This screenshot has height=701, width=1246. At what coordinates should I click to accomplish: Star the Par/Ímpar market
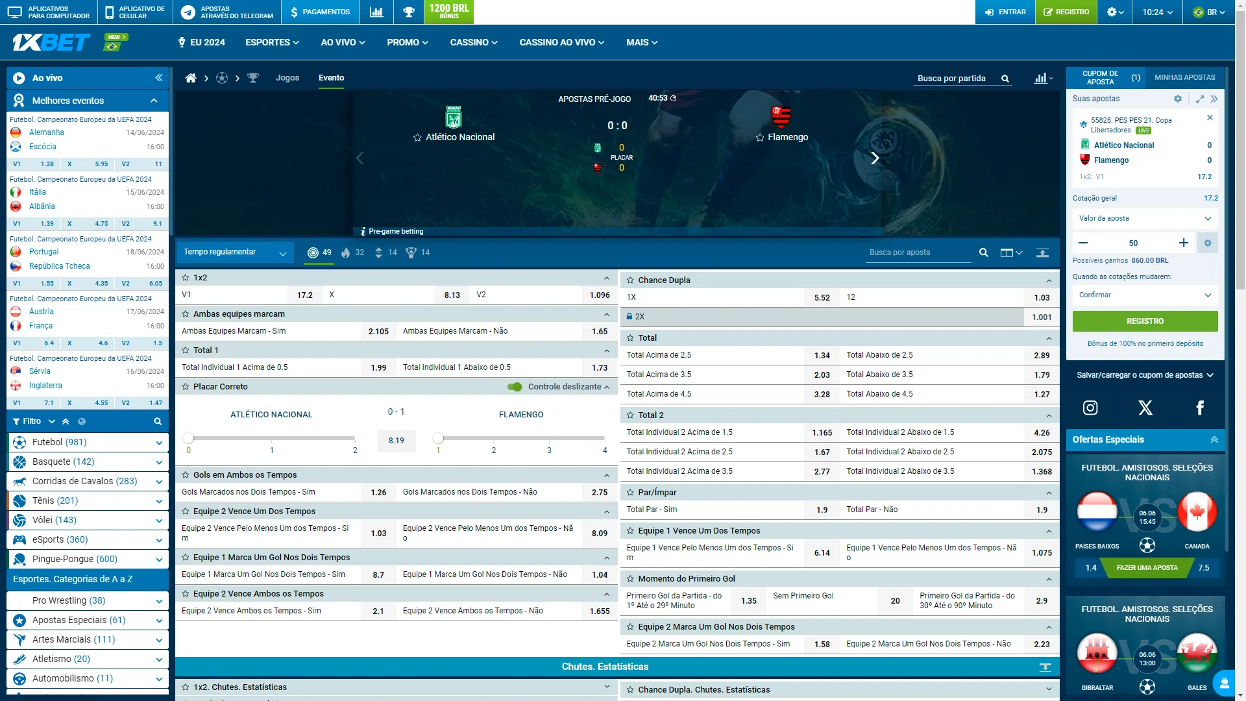tap(630, 492)
